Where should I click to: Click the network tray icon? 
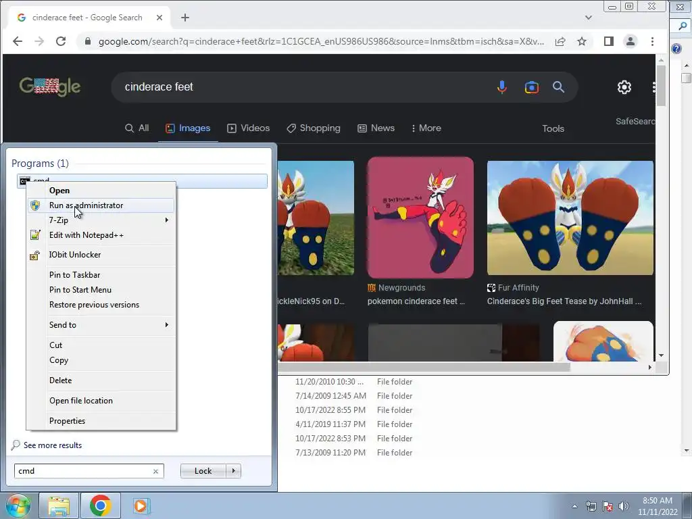pos(591,506)
